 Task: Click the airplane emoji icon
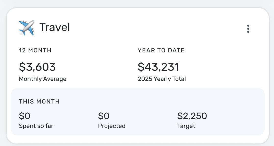27,28
